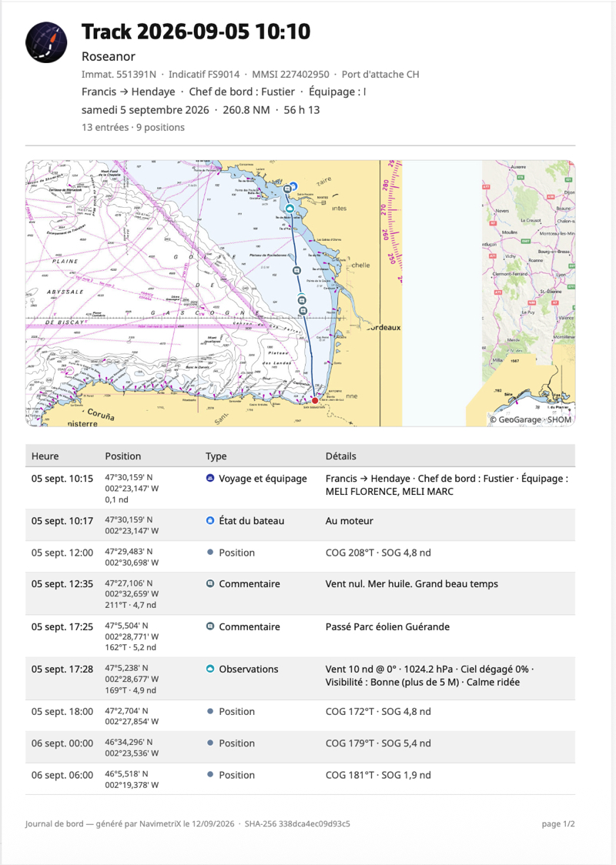Click the time '05 sept. 10:15'
The image size is (616, 865).
[62, 478]
